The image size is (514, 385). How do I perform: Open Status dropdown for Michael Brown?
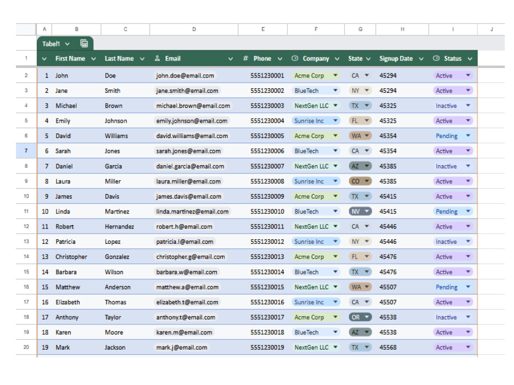click(468, 105)
